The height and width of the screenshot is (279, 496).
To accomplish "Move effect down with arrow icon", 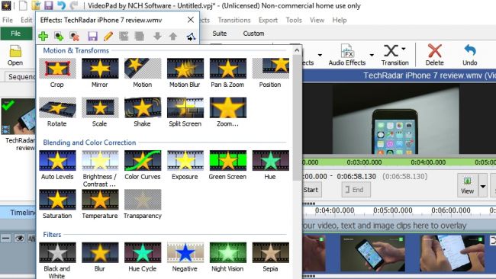I will click(157, 37).
